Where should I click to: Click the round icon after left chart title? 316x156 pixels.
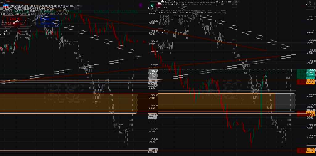click(78, 6)
